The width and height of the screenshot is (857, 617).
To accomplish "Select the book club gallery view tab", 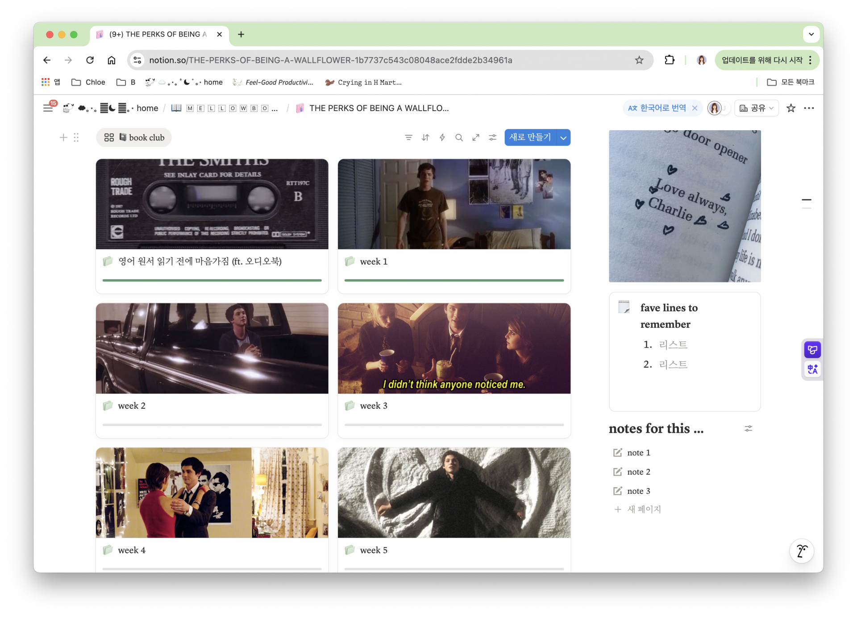I will pos(134,137).
